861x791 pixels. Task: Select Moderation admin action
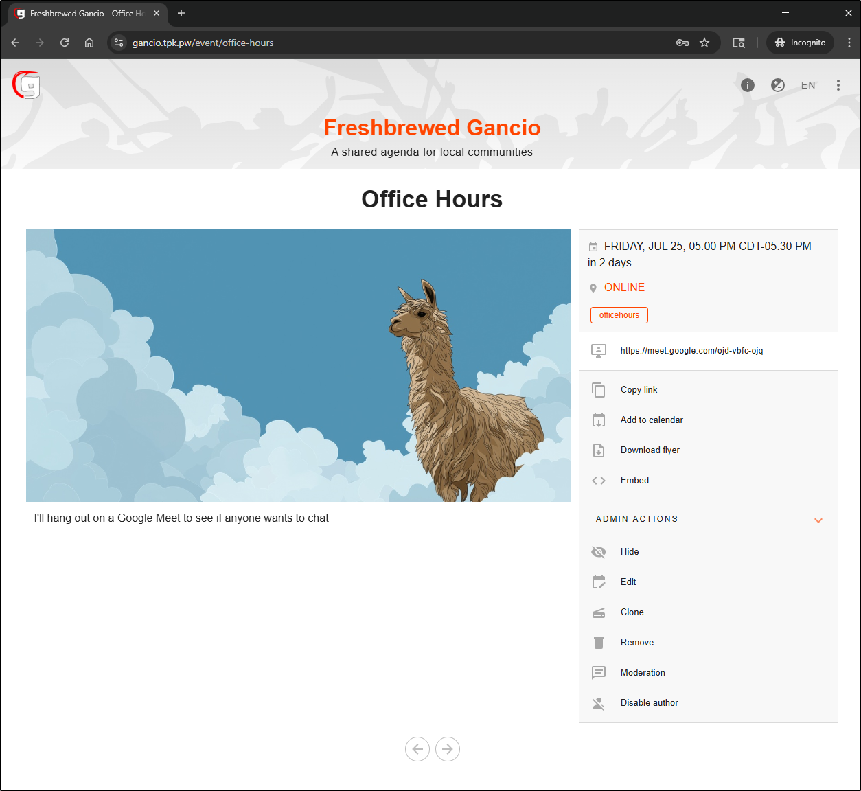(x=643, y=673)
